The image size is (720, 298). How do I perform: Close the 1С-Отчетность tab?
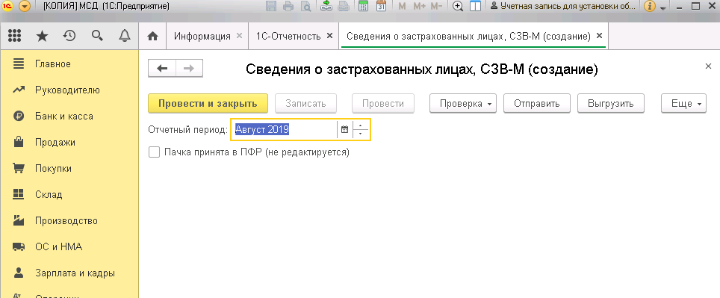point(329,36)
